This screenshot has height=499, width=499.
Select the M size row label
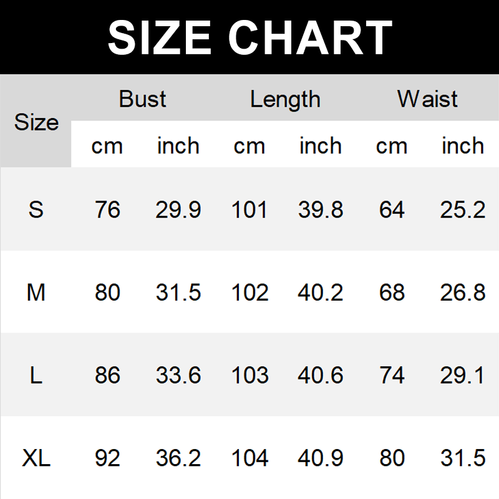coord(36,292)
